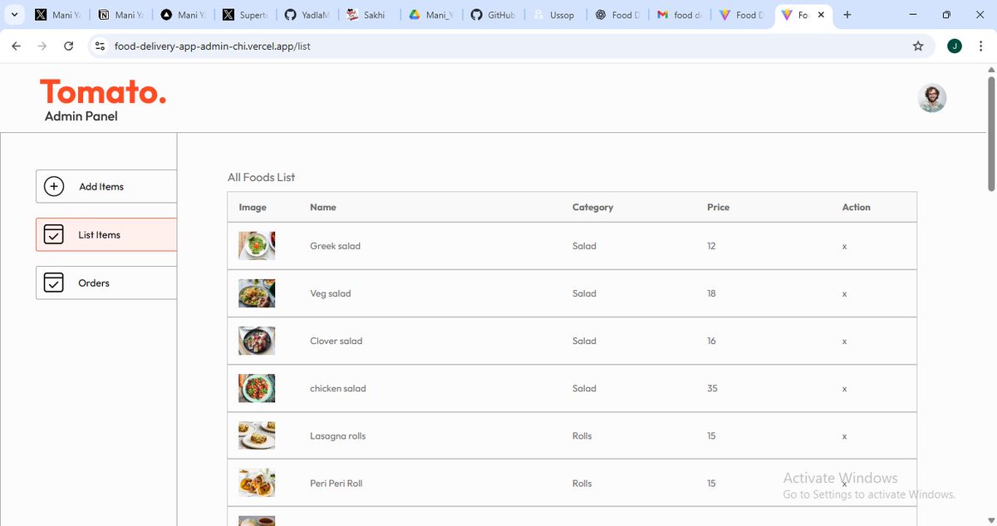Switch to the Google Drive Mani_Y tab

(431, 15)
